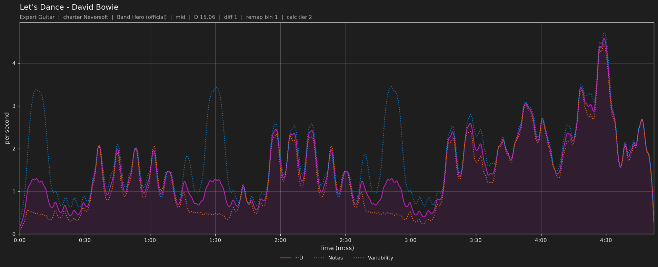Viewport: 658px width, 267px height.
Task: Click the "Notes" legend label
Action: pos(336,258)
